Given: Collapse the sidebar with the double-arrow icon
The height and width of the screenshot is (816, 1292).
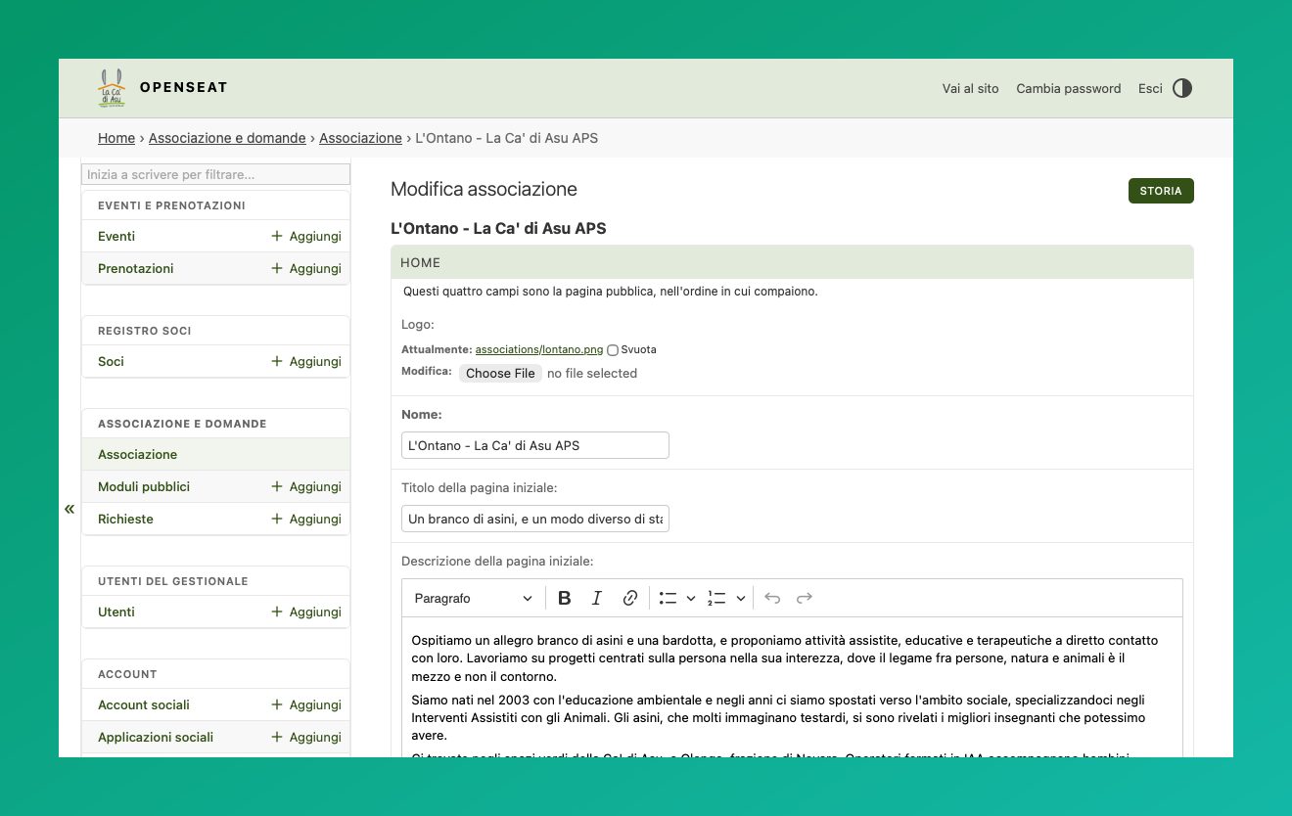Looking at the screenshot, I should 69,509.
